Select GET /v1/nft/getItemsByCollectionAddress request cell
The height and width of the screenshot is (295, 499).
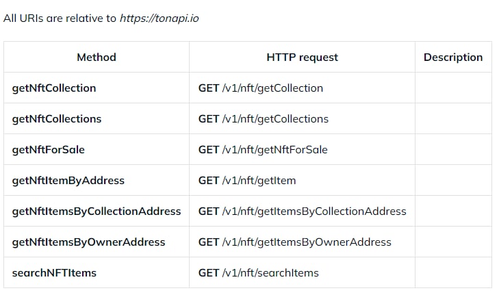tap(302, 211)
